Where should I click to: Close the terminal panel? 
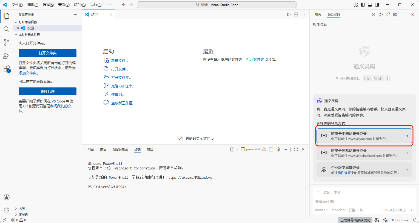303,149
